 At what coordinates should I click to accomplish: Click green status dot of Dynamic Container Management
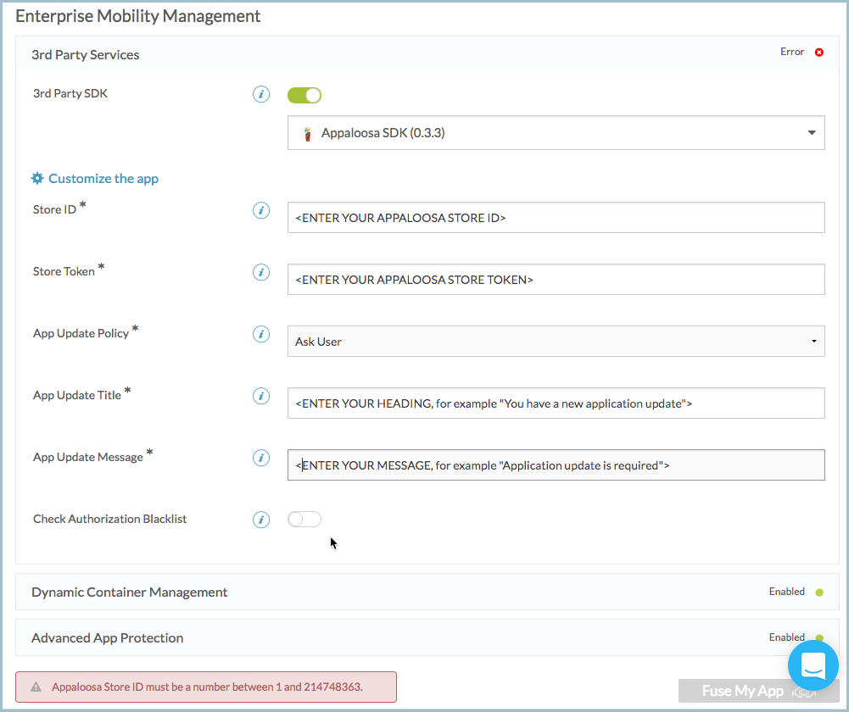pos(819,592)
